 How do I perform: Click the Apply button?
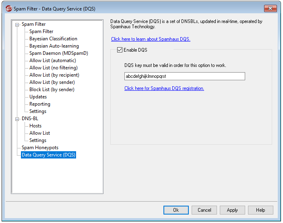point(232,210)
